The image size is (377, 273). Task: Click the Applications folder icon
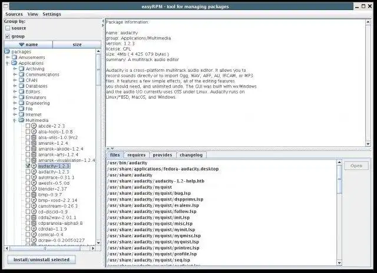pyautogui.click(x=14, y=63)
